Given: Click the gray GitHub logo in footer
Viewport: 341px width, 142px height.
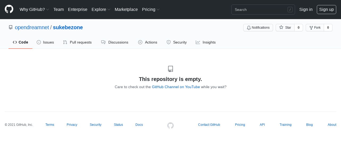Looking at the screenshot, I should pos(170,126).
